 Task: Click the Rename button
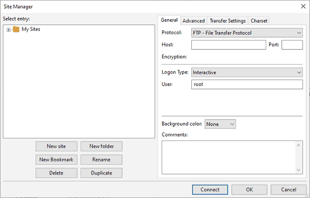[x=102, y=159]
